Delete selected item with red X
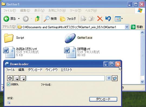The height and width of the screenshot is (107, 146). click(100, 19)
